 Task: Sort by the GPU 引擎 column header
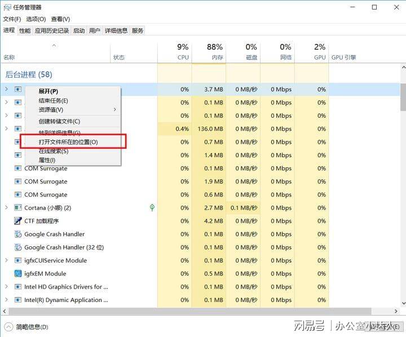click(x=343, y=57)
